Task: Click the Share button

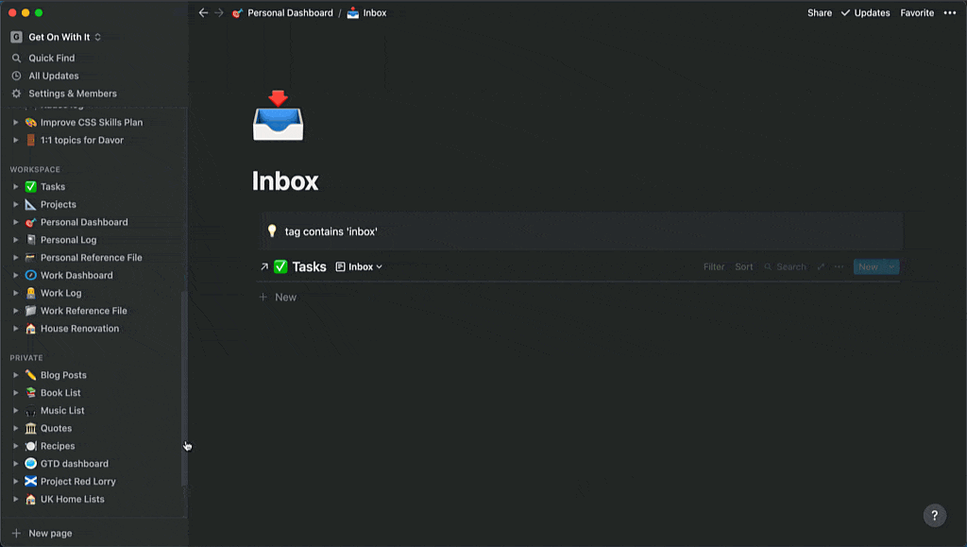Action: tap(818, 12)
